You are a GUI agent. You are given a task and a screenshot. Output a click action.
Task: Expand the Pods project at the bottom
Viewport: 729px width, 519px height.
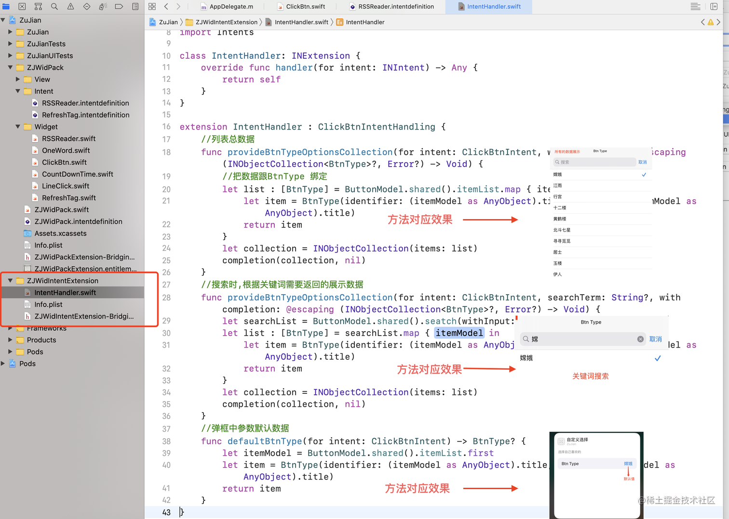tap(3, 363)
